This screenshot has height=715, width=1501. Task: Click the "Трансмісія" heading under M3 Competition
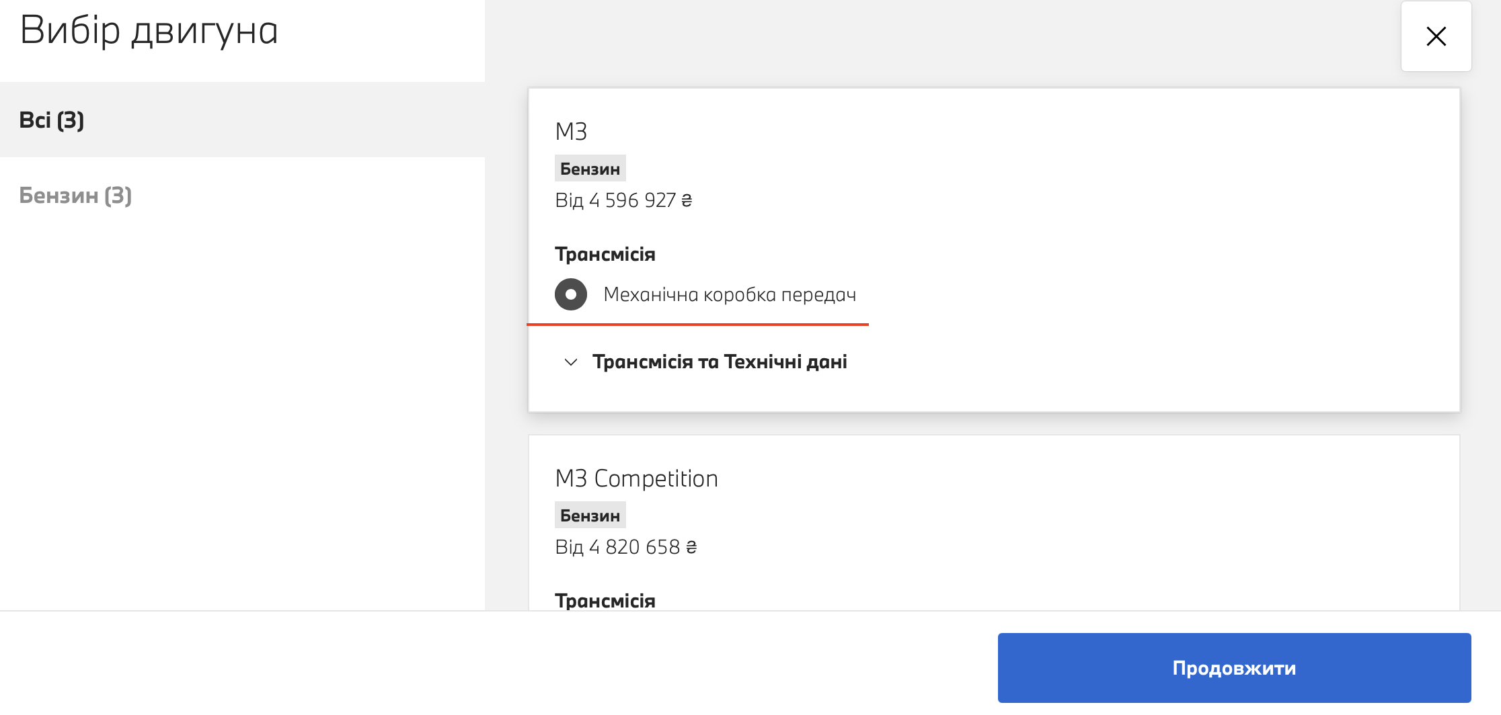click(x=605, y=601)
